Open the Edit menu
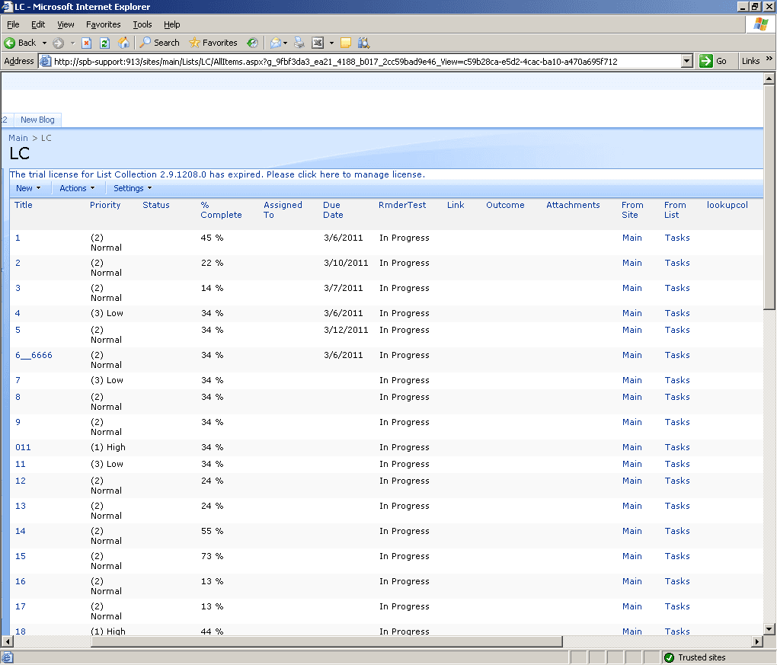This screenshot has width=777, height=665. tap(37, 24)
